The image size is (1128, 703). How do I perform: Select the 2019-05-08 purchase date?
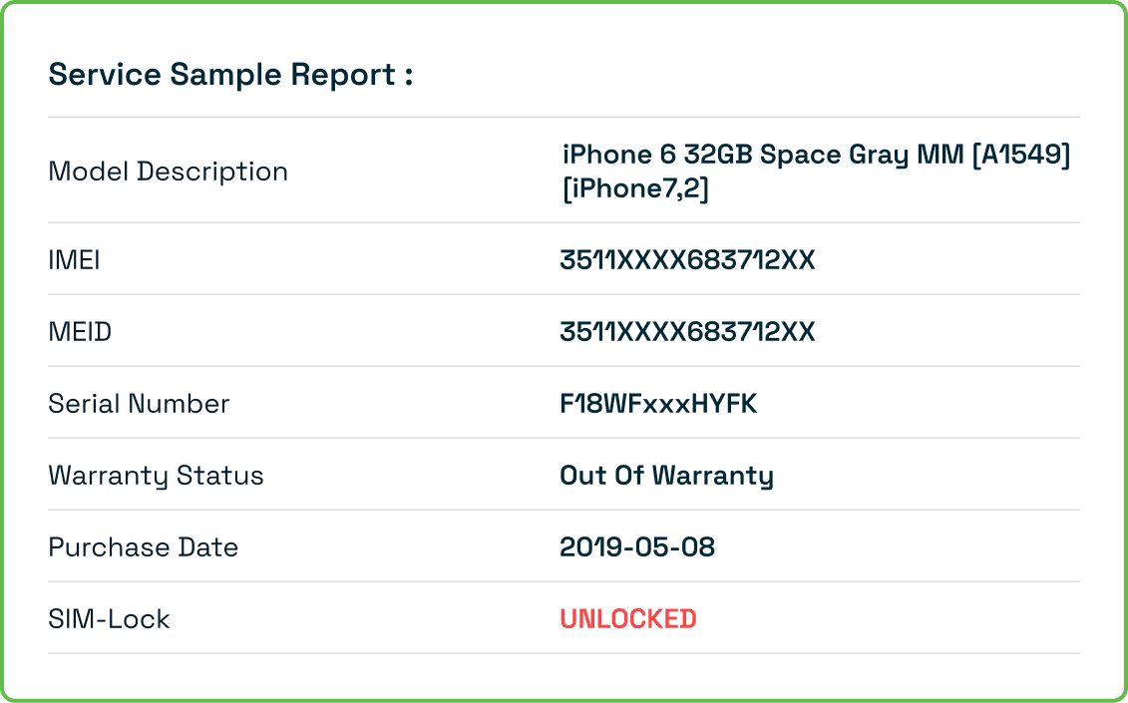click(637, 547)
